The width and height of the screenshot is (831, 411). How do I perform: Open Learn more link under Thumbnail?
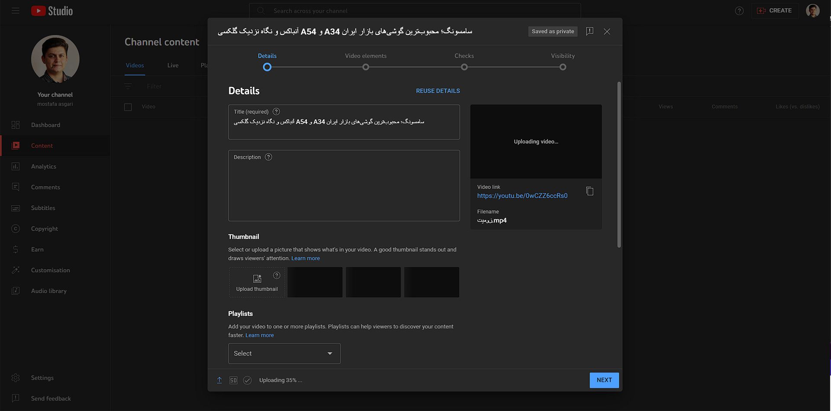(306, 258)
